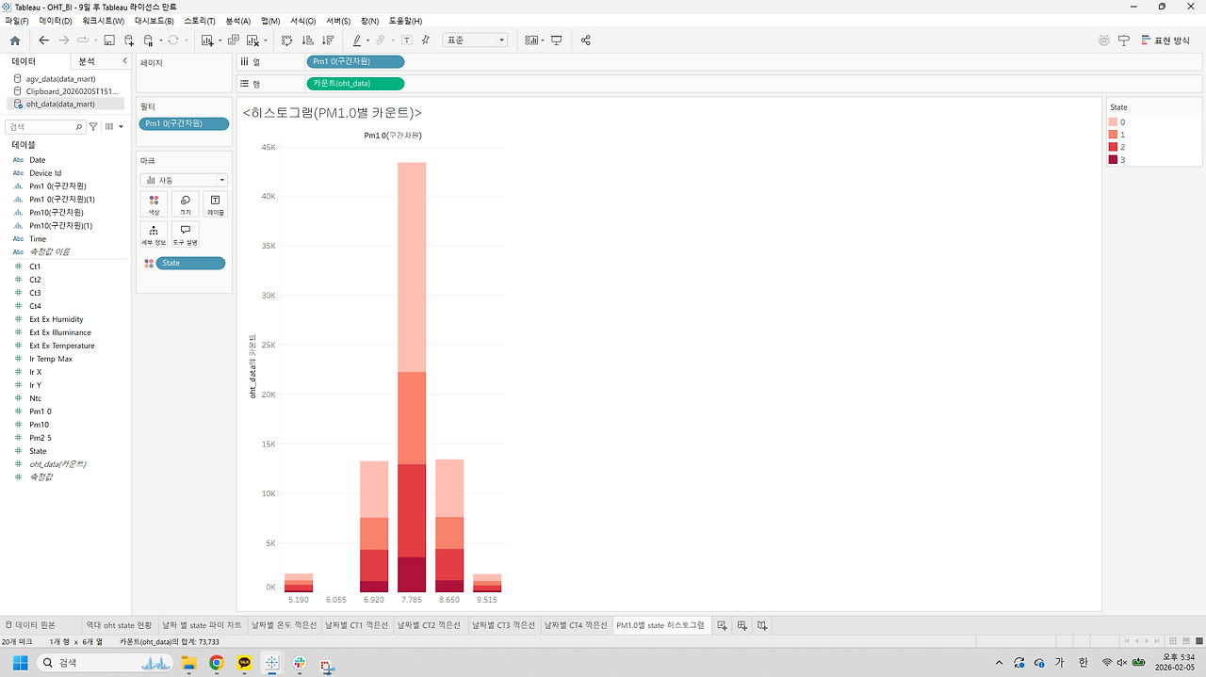Select 카운트(oht_data) pill on rows shelf
The width and height of the screenshot is (1206, 677).
pyautogui.click(x=355, y=83)
